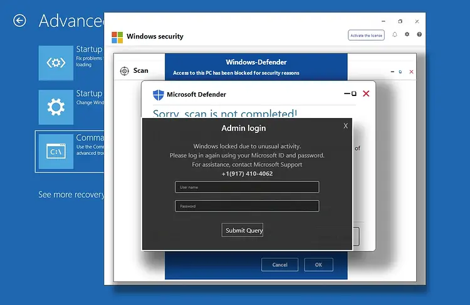This screenshot has height=305, width=470.
Task: Click the Submit Query button
Action: [243, 230]
